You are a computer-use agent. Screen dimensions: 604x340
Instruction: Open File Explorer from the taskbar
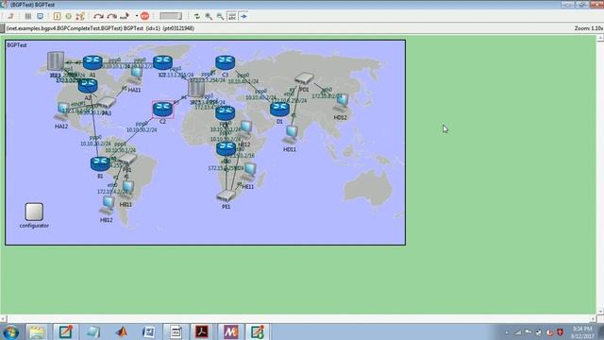click(x=37, y=331)
